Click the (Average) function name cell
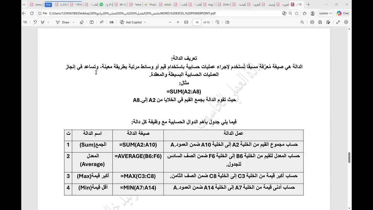 pyautogui.click(x=92, y=162)
